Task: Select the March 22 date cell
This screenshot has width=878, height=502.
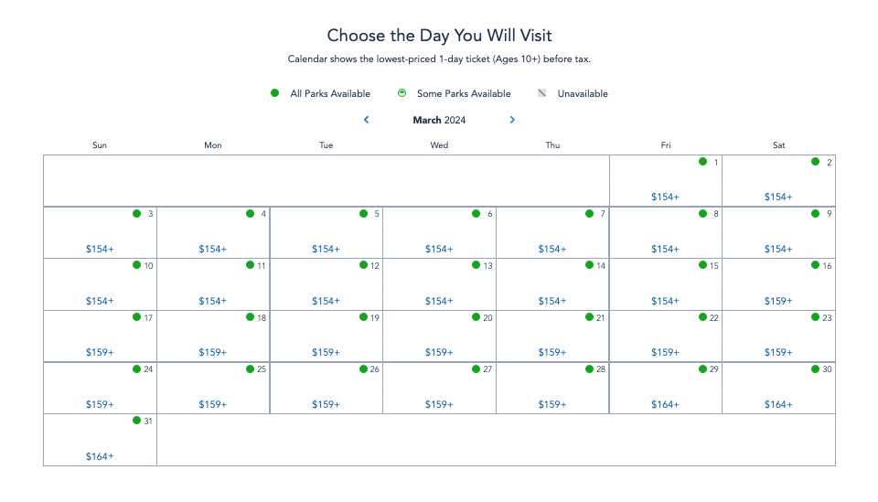Action: [x=665, y=336]
